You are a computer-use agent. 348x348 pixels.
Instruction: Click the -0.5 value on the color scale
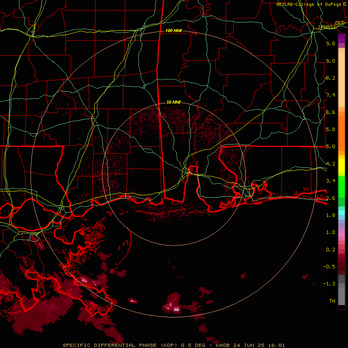coord(329,267)
